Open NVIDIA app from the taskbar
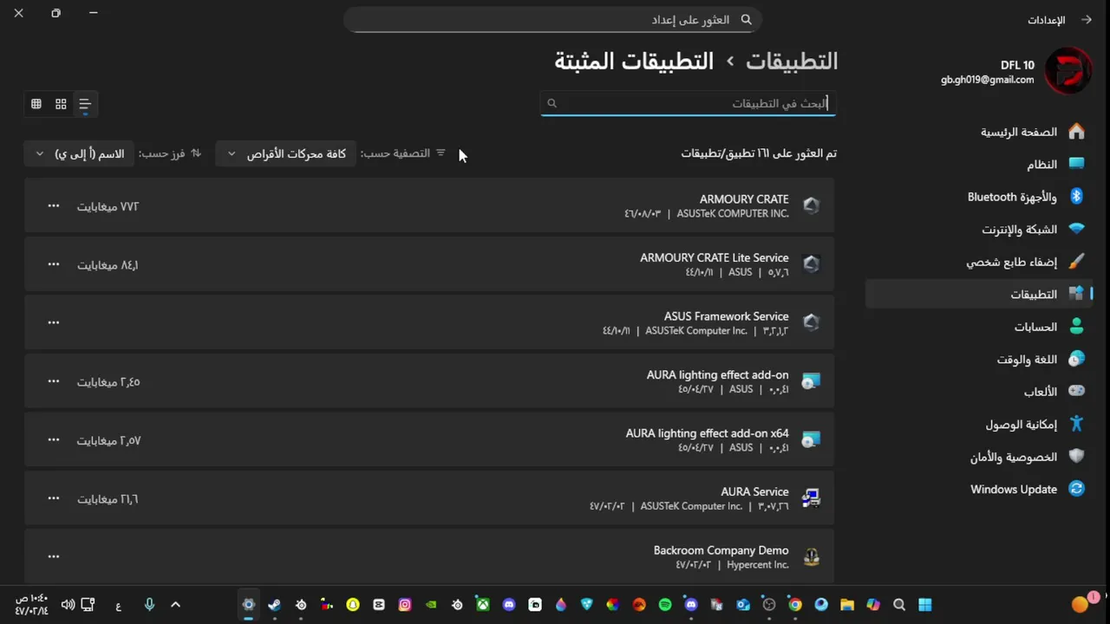The image size is (1110, 624). tap(431, 605)
